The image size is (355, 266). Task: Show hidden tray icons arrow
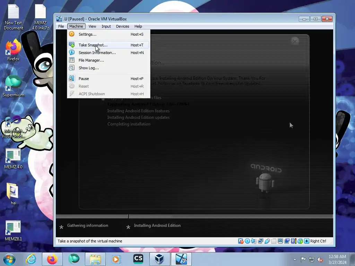295,259
